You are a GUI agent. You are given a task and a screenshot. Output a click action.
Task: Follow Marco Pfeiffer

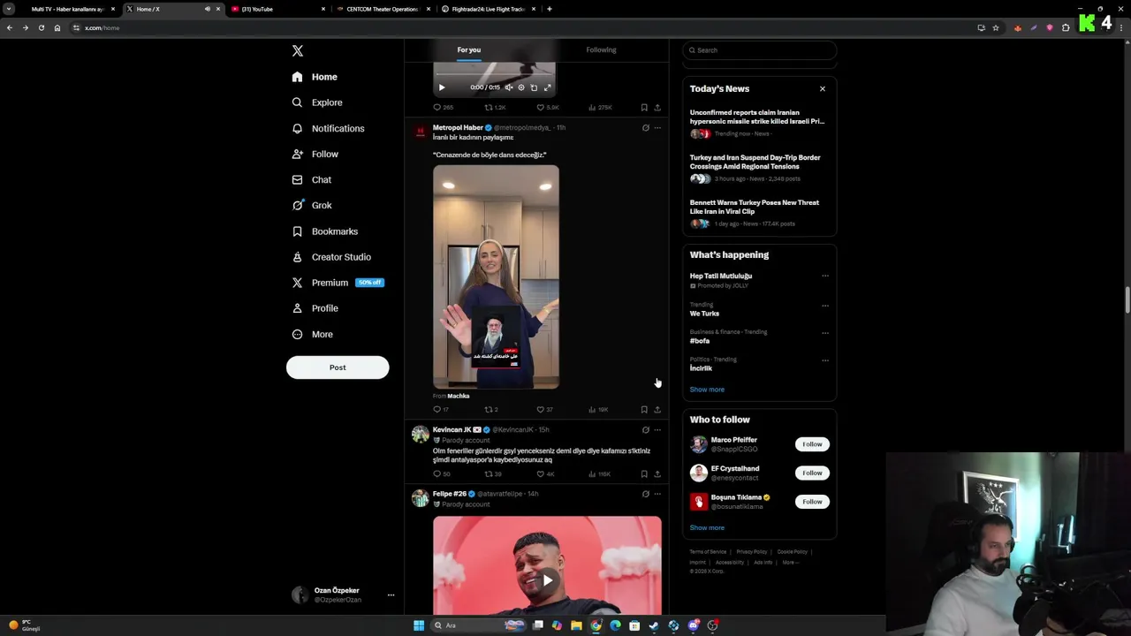click(812, 444)
